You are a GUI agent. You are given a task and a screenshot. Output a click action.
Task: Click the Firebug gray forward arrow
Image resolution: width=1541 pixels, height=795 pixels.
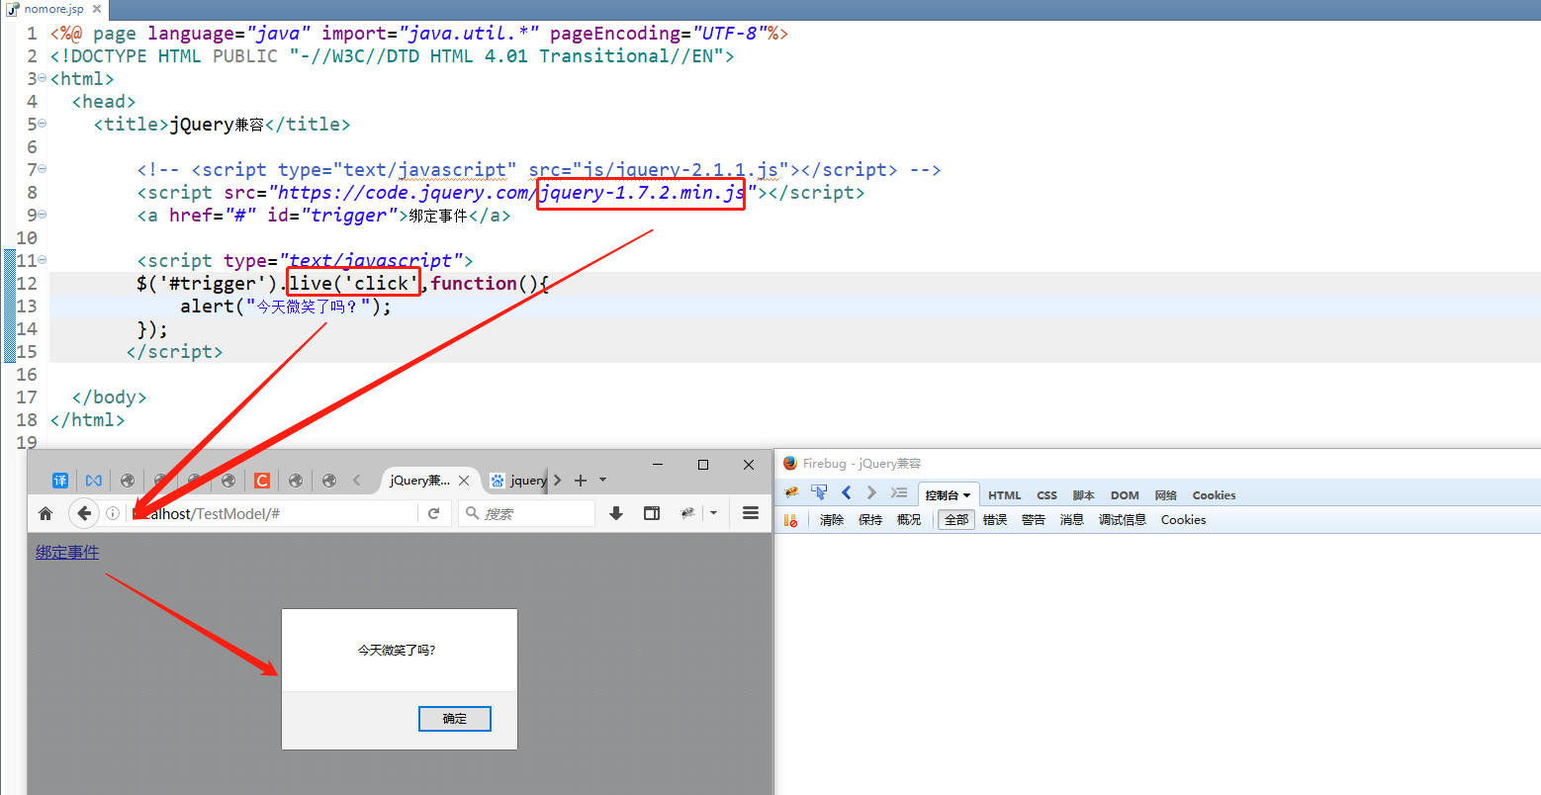[x=871, y=492]
